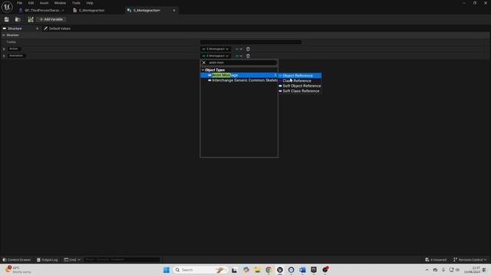Image resolution: width=491 pixels, height=276 pixels.
Task: Open Epic Games Launcher taskbar icon
Action: [314, 270]
